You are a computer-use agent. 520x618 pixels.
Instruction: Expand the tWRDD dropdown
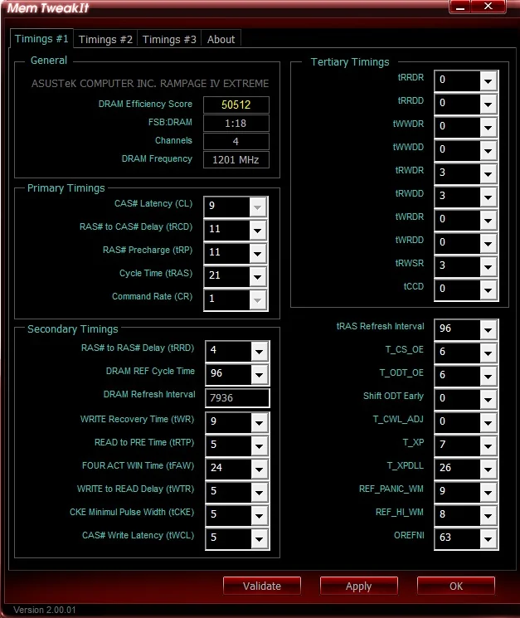488,244
